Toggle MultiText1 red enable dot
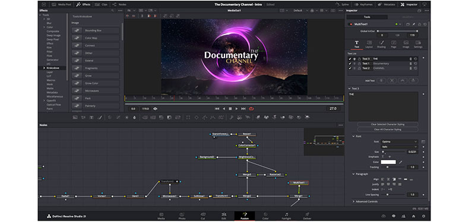475x222 pixels. [x=351, y=24]
